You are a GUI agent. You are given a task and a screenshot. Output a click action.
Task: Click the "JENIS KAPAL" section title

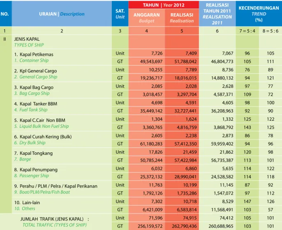27,39
